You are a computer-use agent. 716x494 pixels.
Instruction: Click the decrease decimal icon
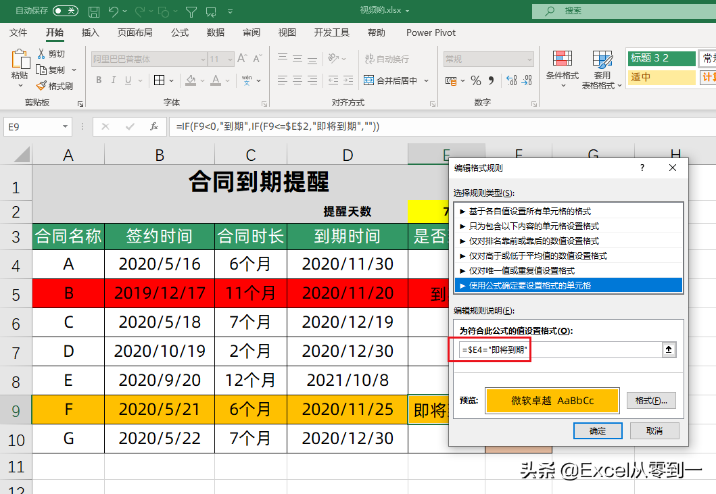pyautogui.click(x=527, y=81)
